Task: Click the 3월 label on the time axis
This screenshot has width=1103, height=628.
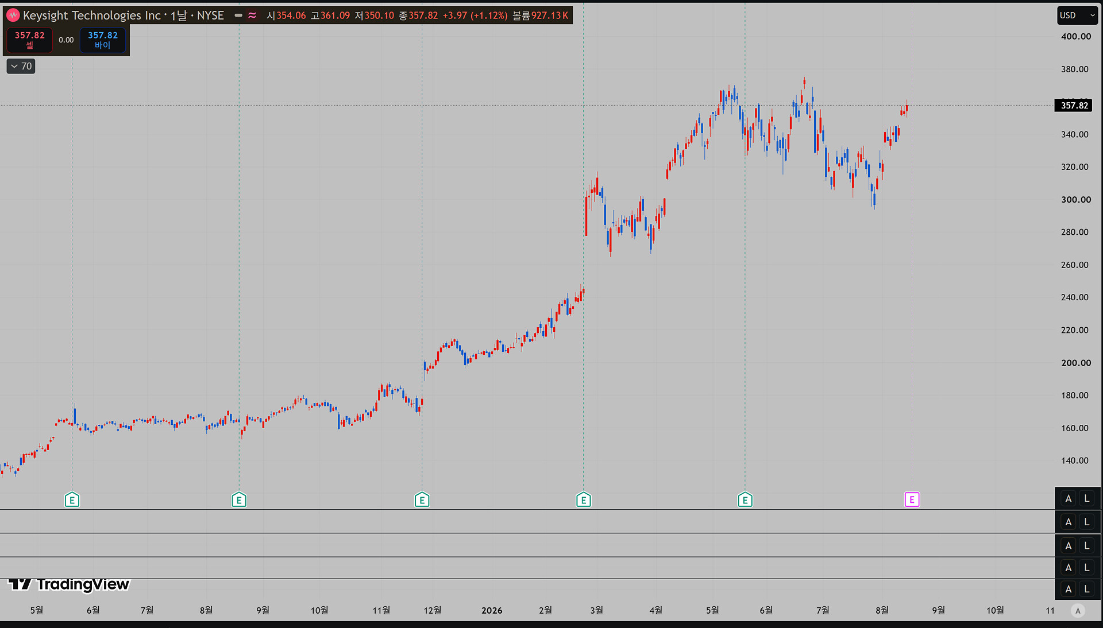Action: [x=597, y=611]
